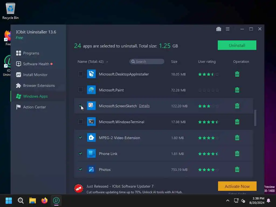Click the Microsoft.Paint app icon
The height and width of the screenshot is (207, 276).
point(91,90)
